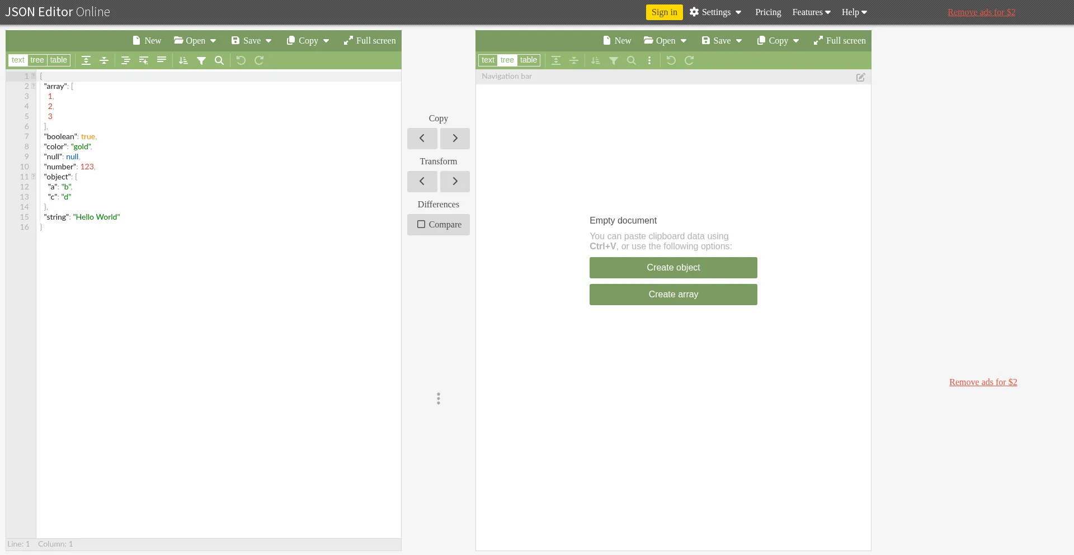Click format JSON icon in left editor toolbar
1074x555 pixels.
(x=126, y=60)
